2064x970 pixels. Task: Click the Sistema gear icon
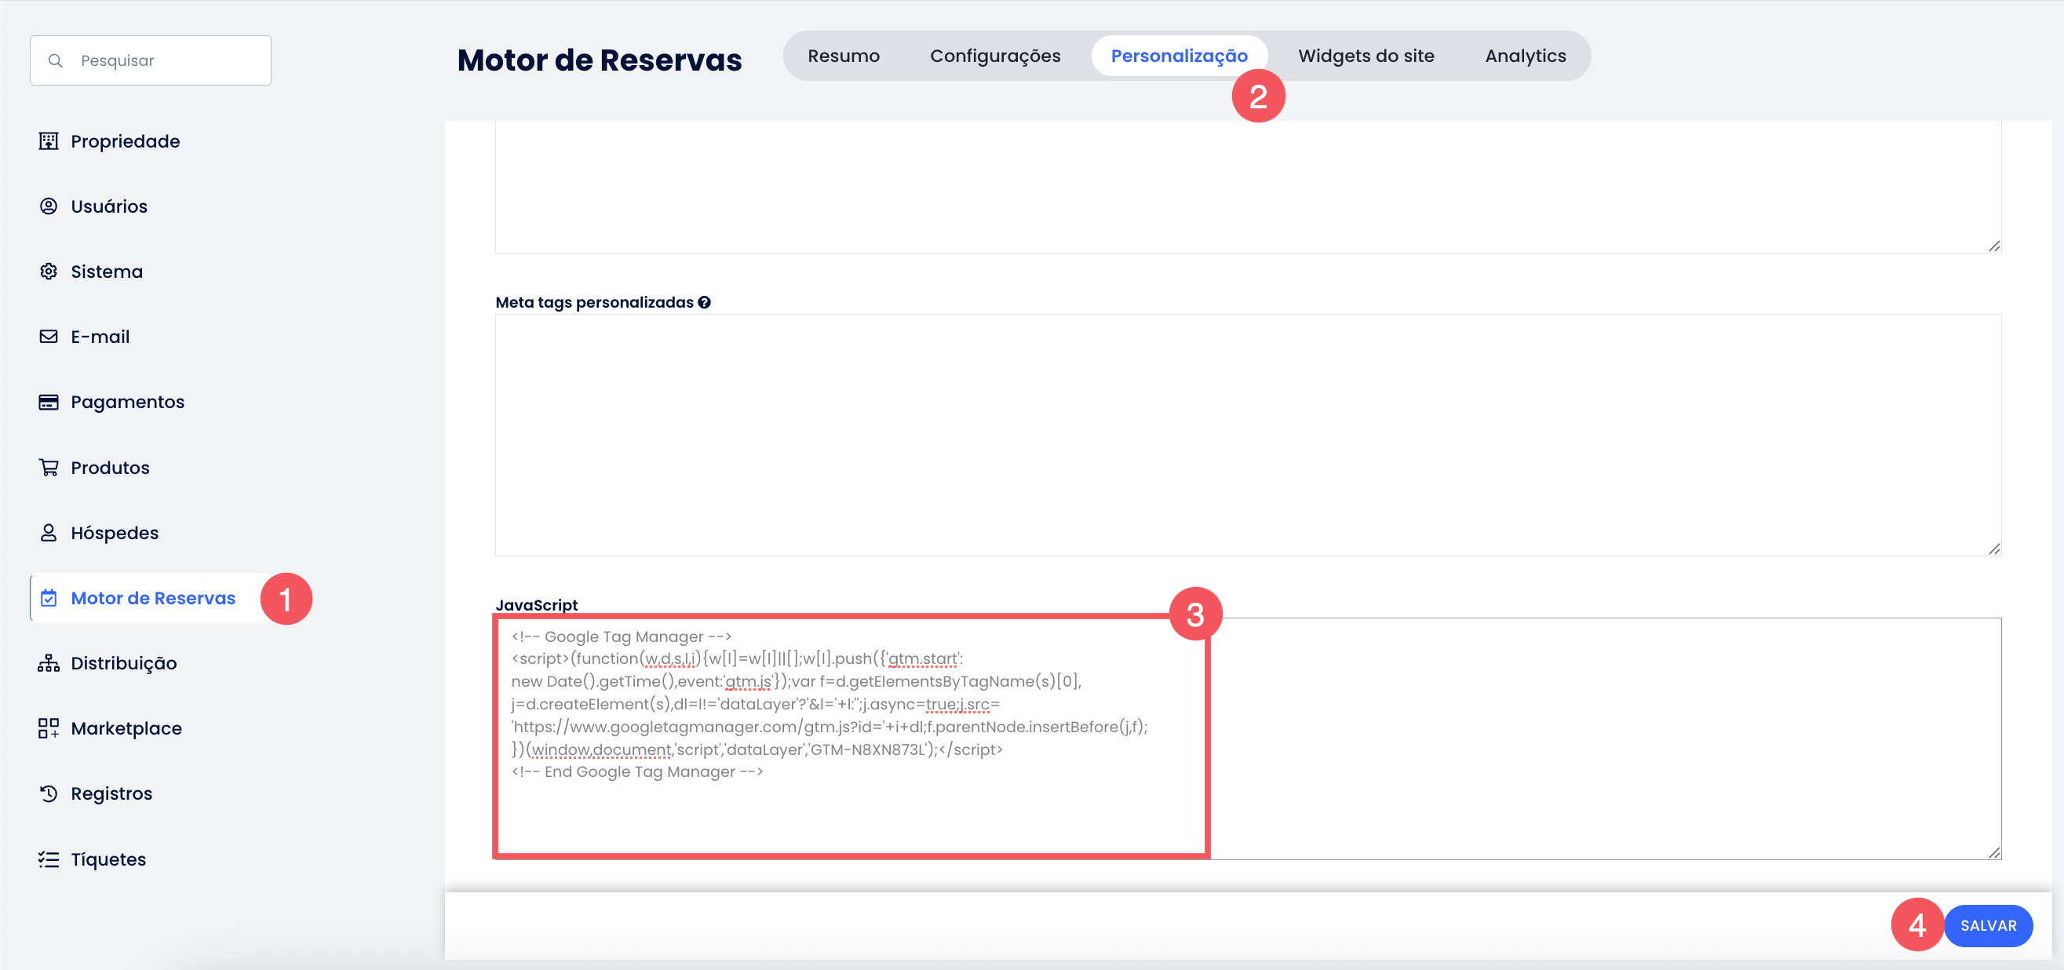coord(48,272)
